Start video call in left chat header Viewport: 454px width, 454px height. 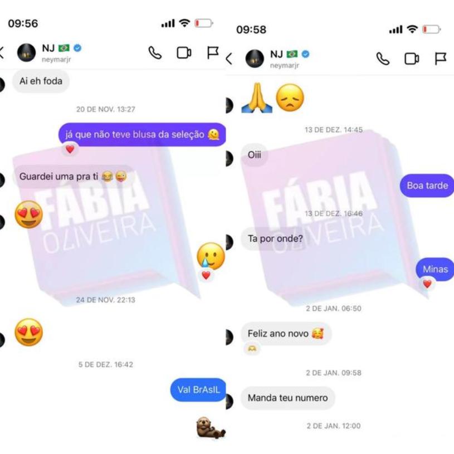184,53
